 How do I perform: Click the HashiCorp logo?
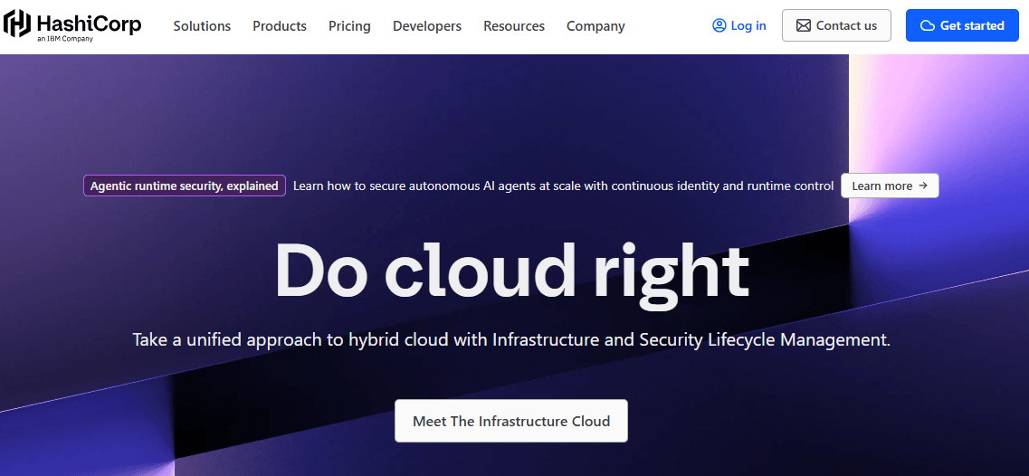tap(72, 25)
